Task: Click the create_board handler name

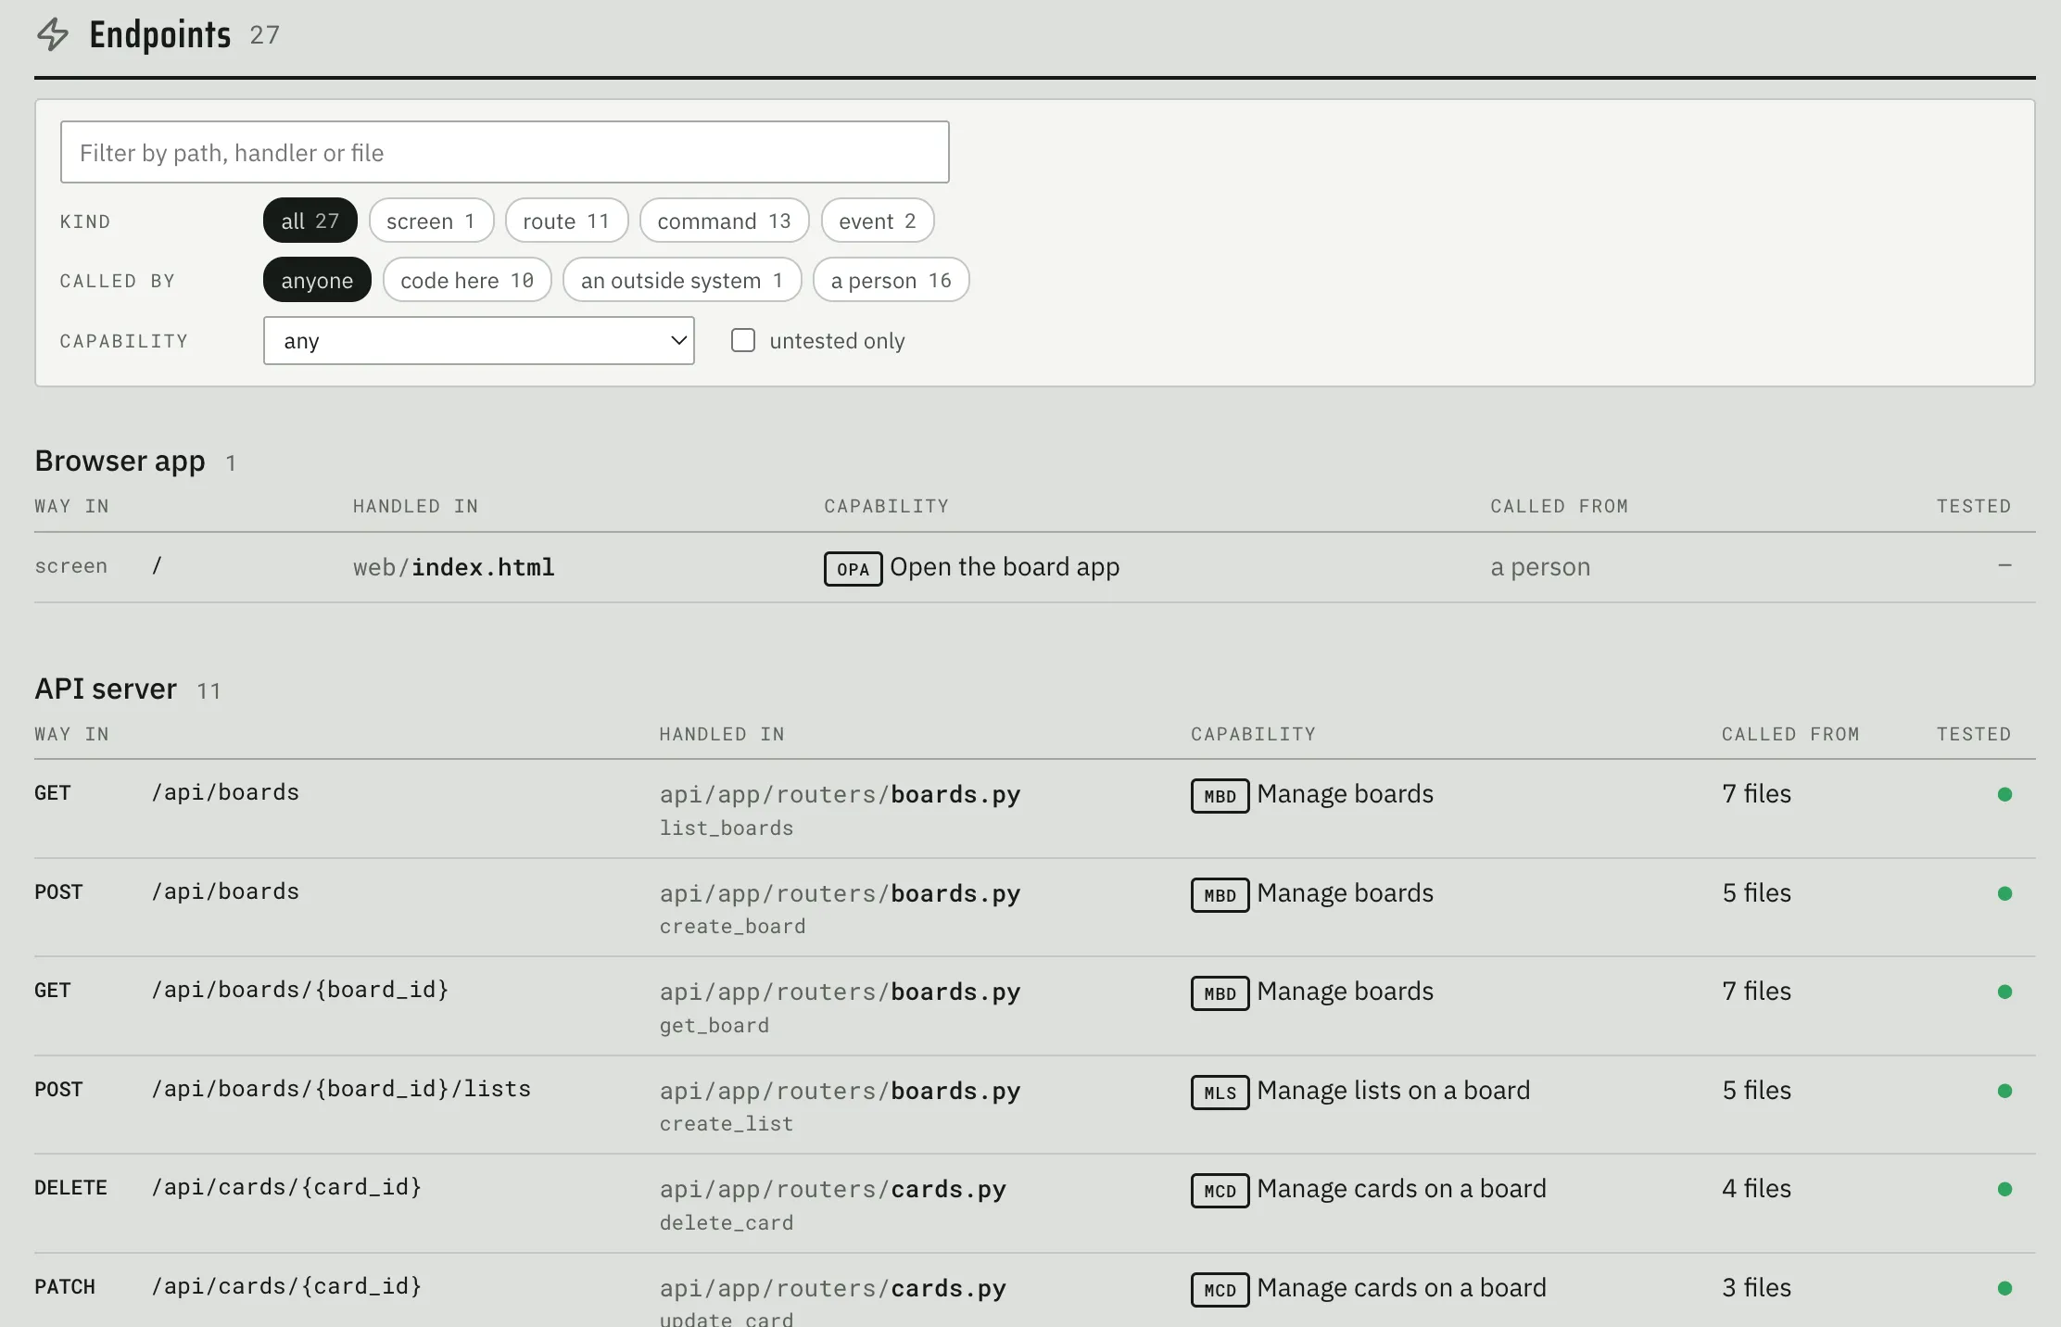Action: coord(732,927)
